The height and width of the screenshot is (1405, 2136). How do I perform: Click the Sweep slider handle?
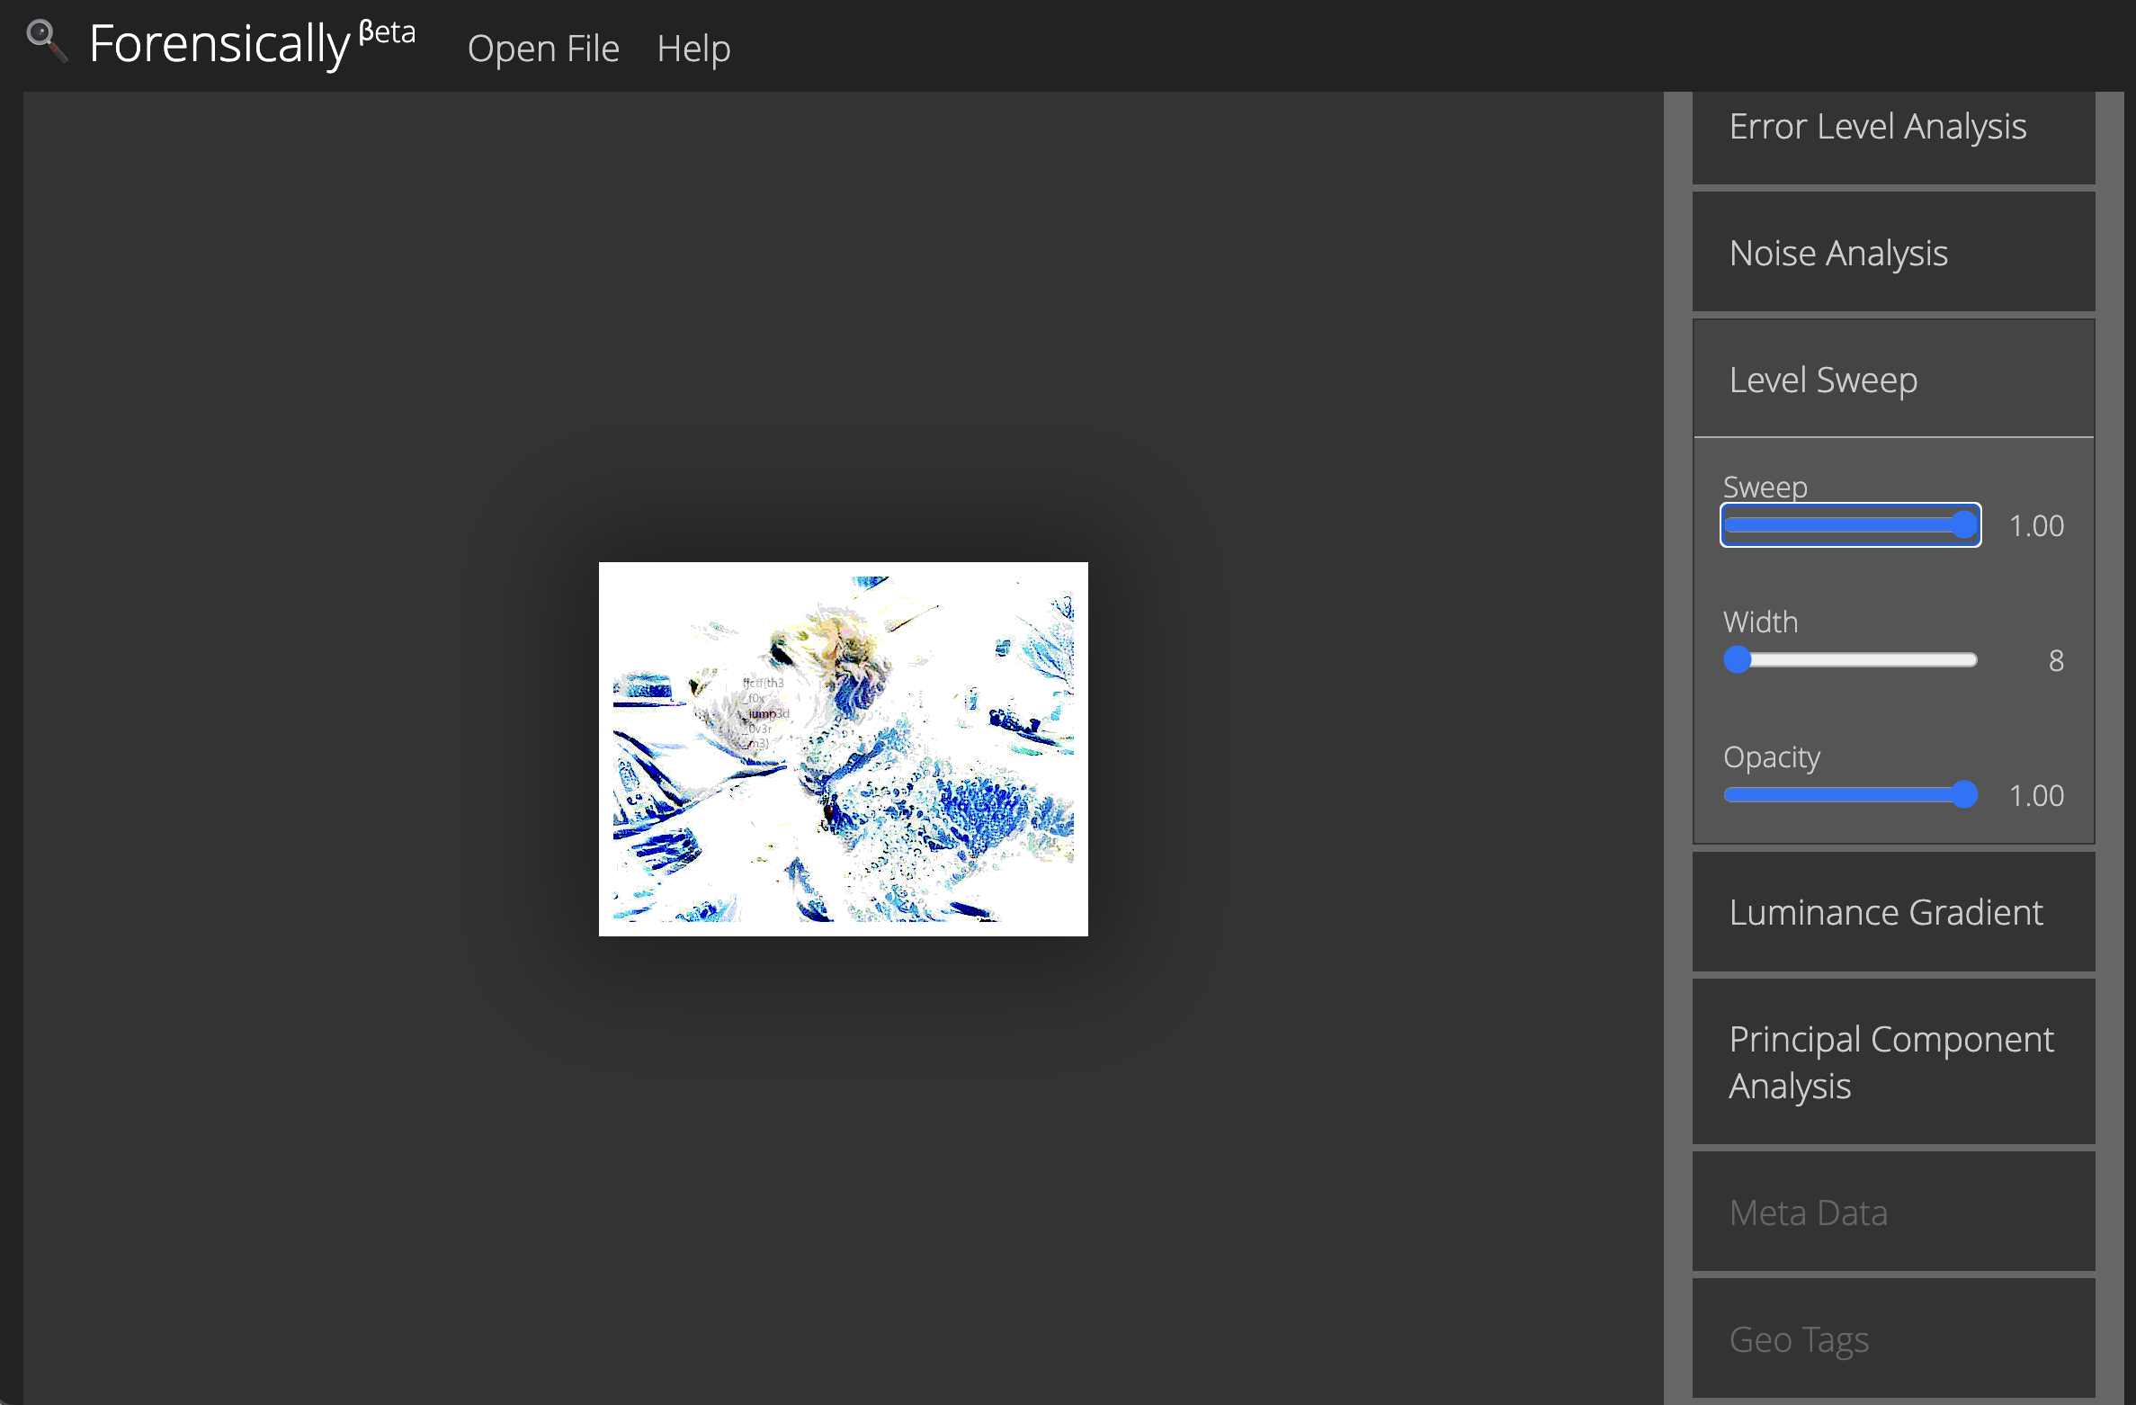click(1964, 525)
